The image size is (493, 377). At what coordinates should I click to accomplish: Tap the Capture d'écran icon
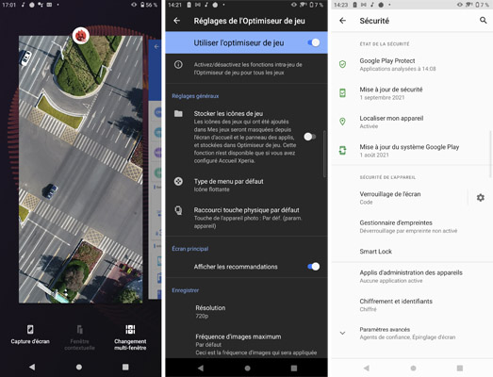[x=30, y=330]
